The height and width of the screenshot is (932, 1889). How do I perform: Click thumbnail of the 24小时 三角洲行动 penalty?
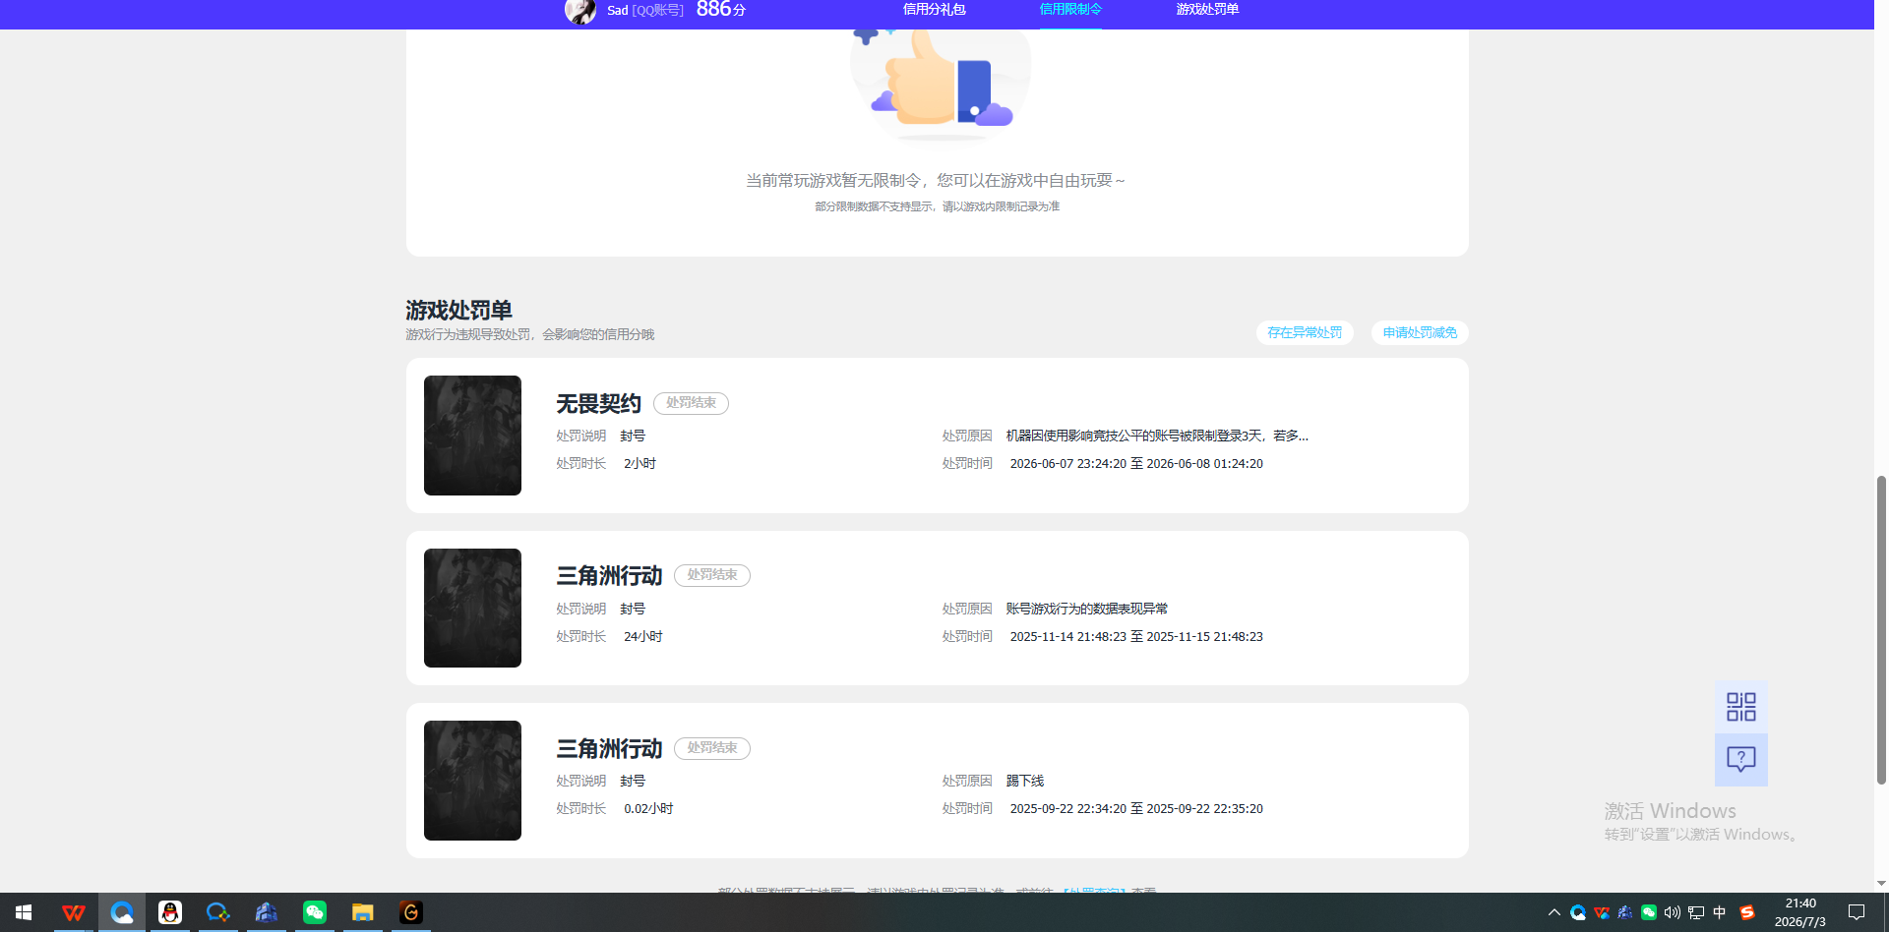click(x=472, y=608)
